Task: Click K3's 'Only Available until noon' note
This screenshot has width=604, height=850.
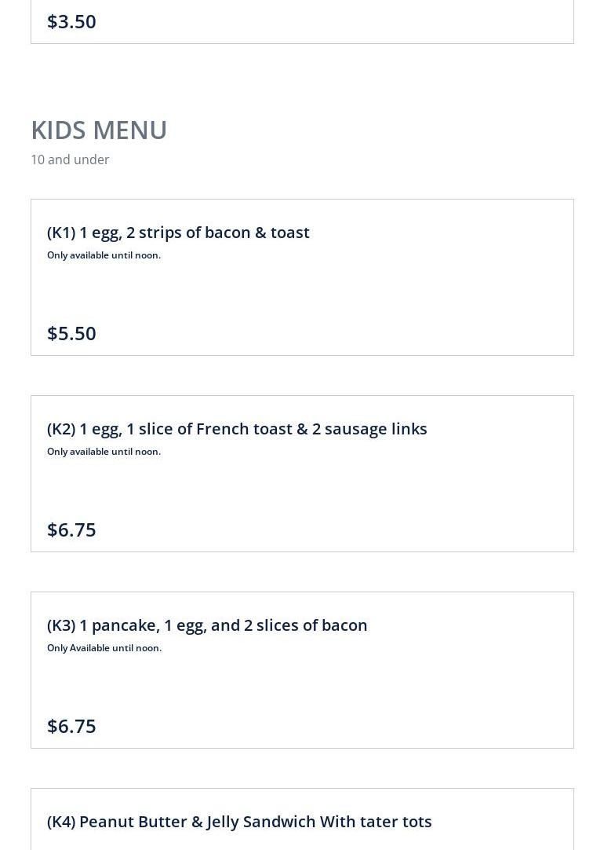Action: tap(104, 648)
